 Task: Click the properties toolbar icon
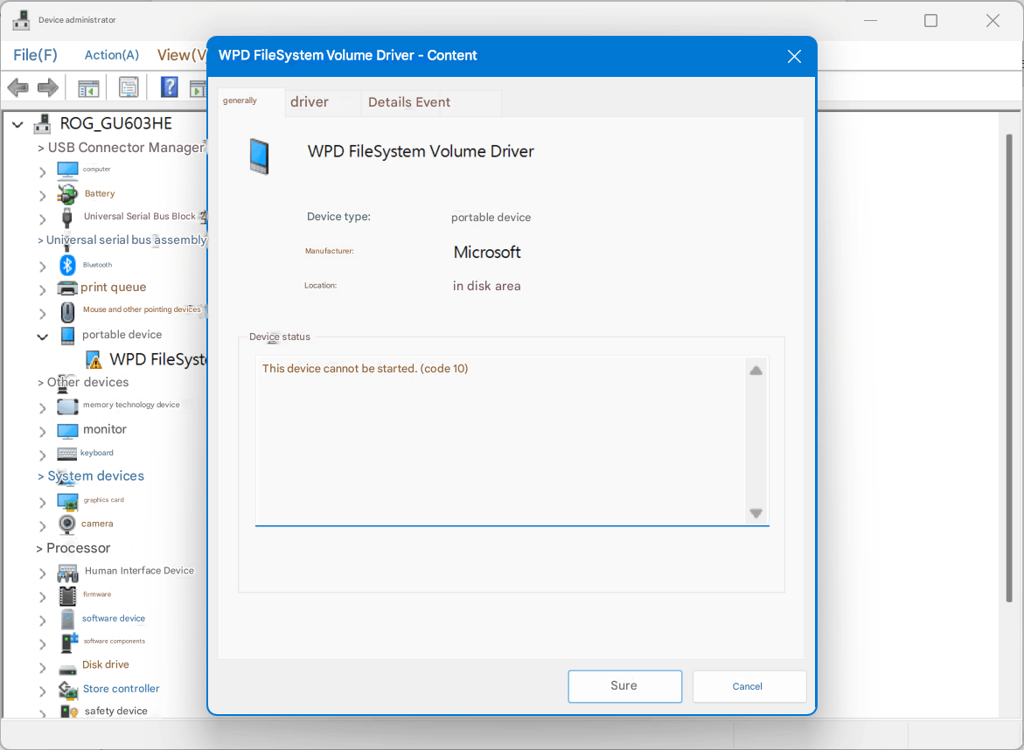click(128, 87)
